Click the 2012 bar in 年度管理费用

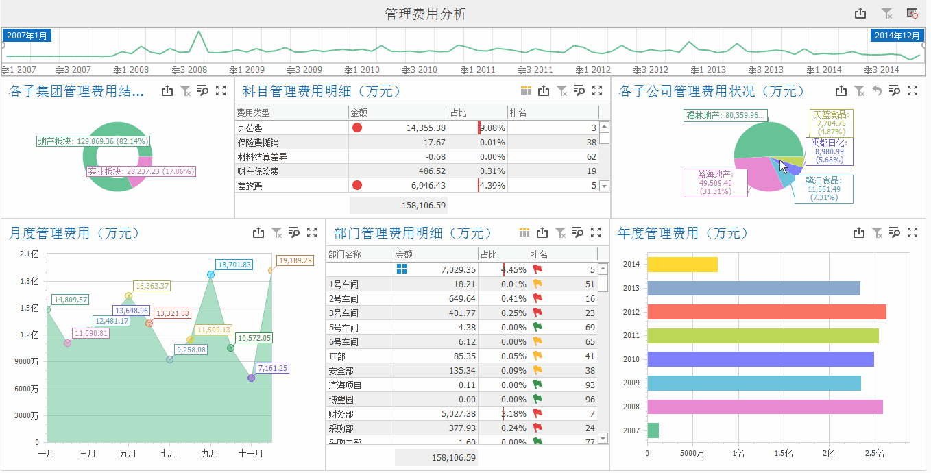766,312
